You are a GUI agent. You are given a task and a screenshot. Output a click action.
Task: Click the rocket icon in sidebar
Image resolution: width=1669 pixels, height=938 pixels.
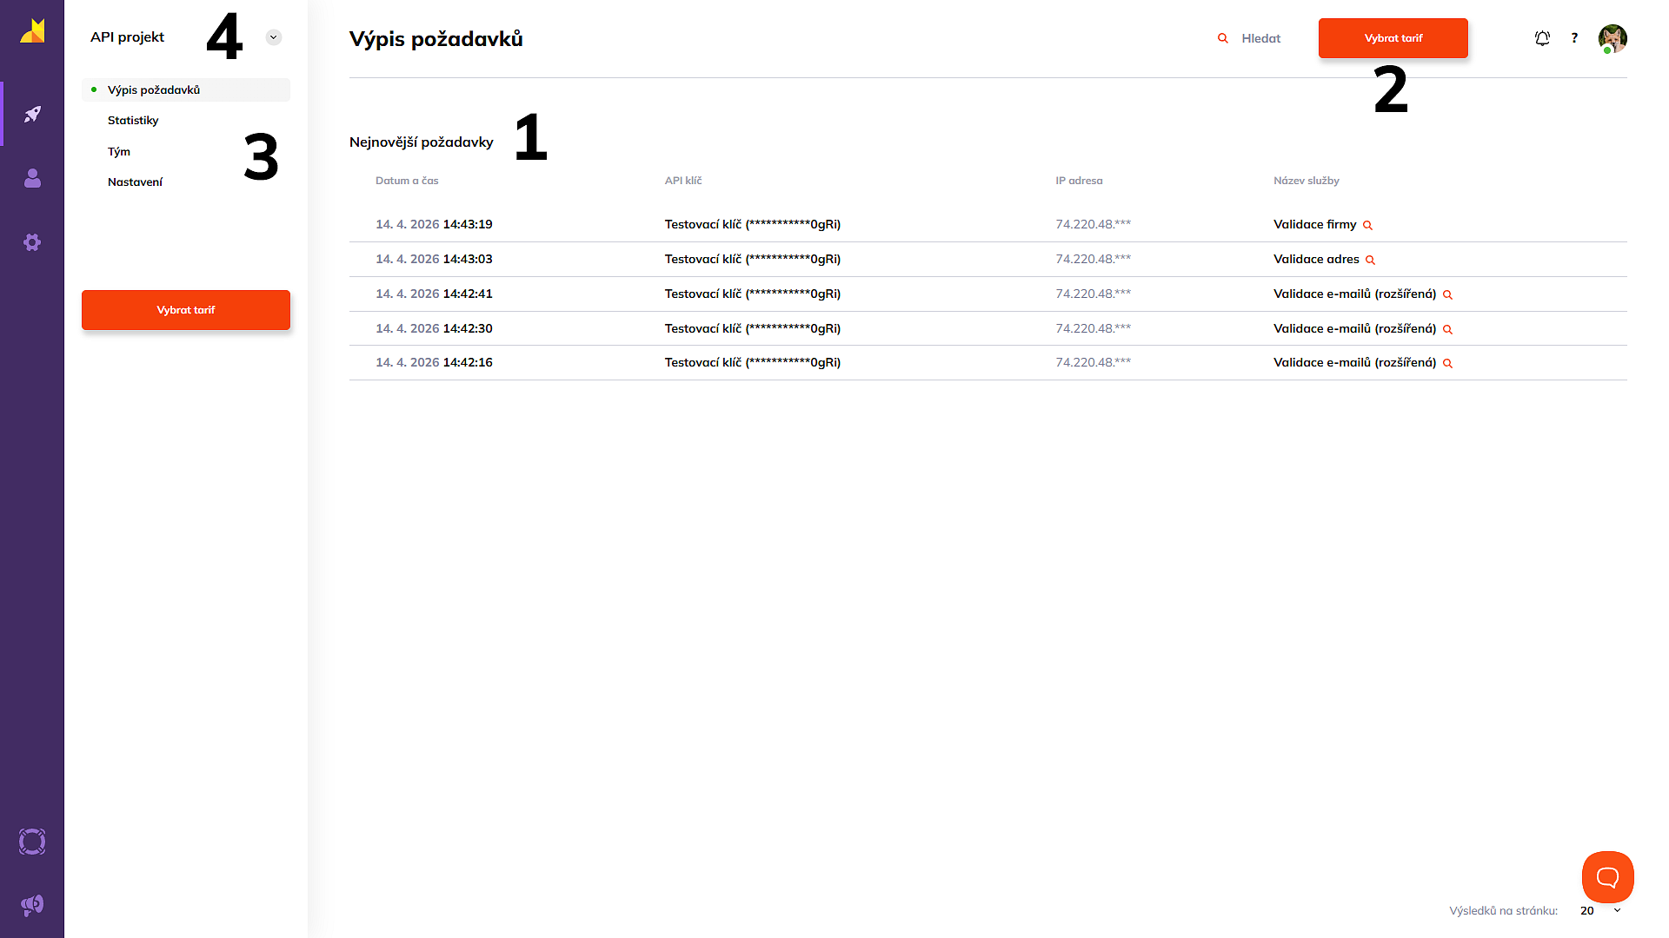32,114
